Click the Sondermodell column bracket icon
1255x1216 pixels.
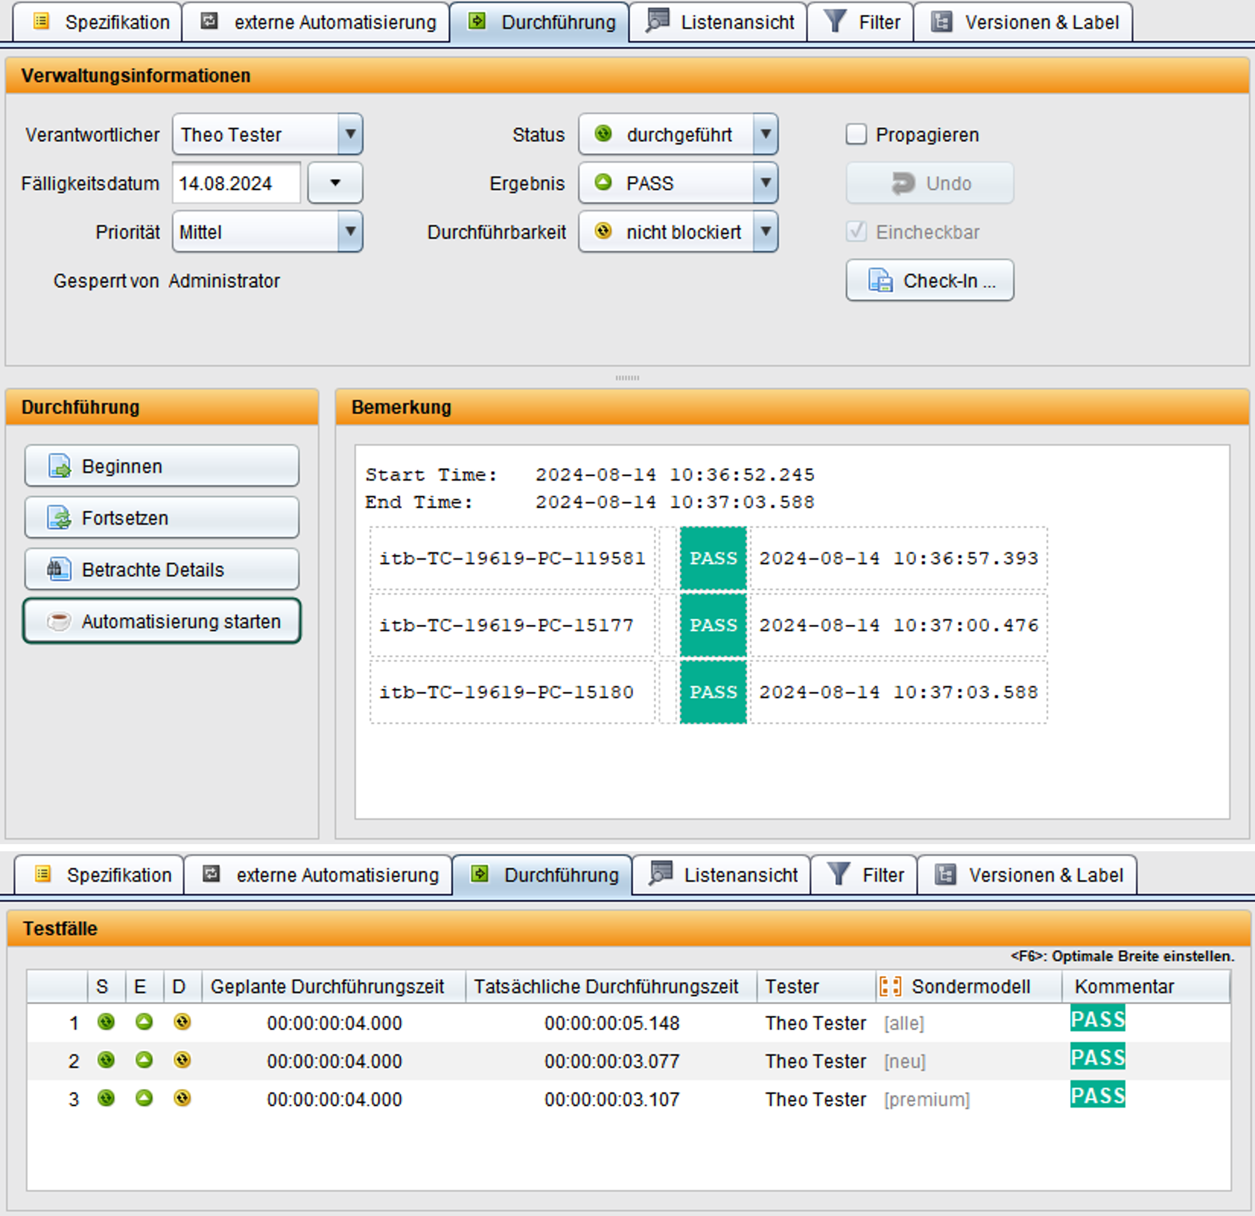(891, 986)
